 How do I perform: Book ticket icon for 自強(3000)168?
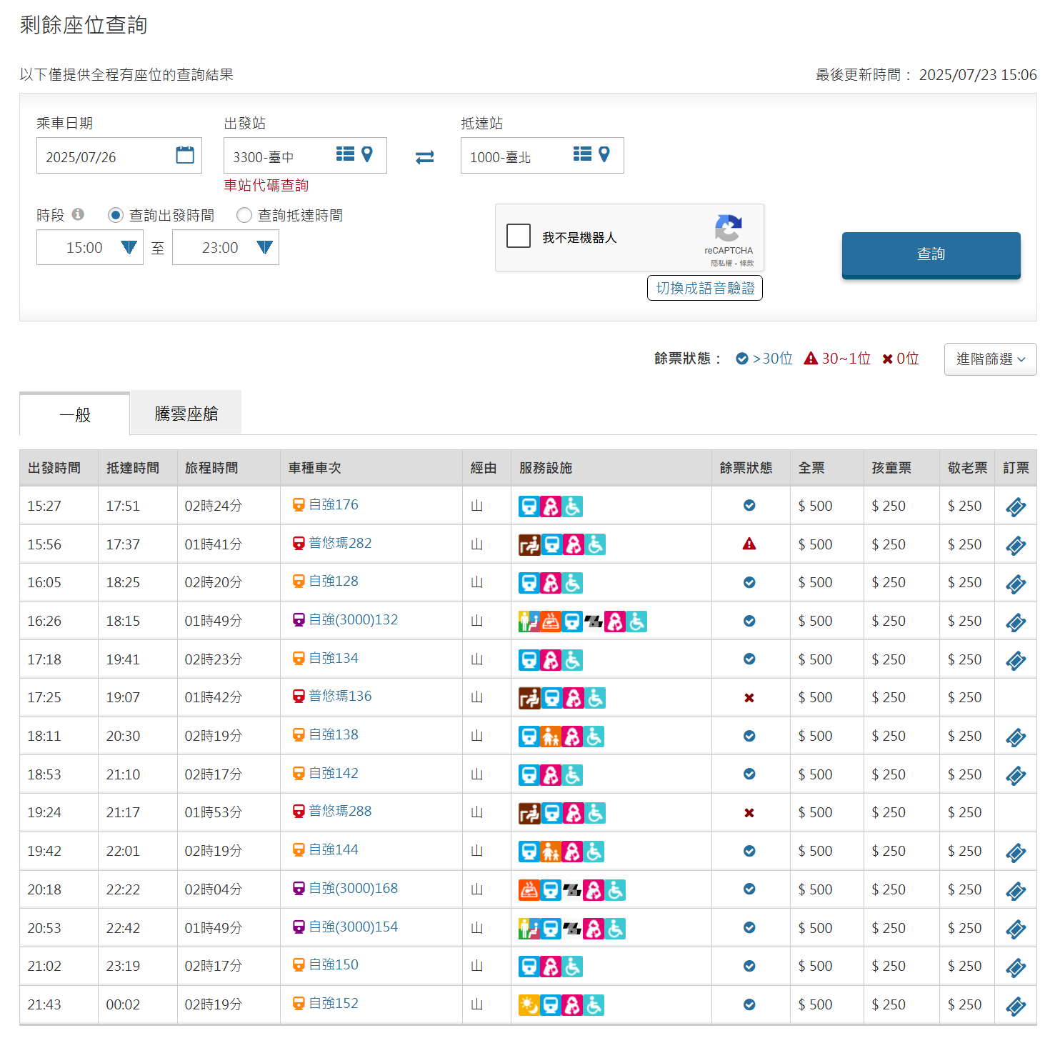point(1016,891)
